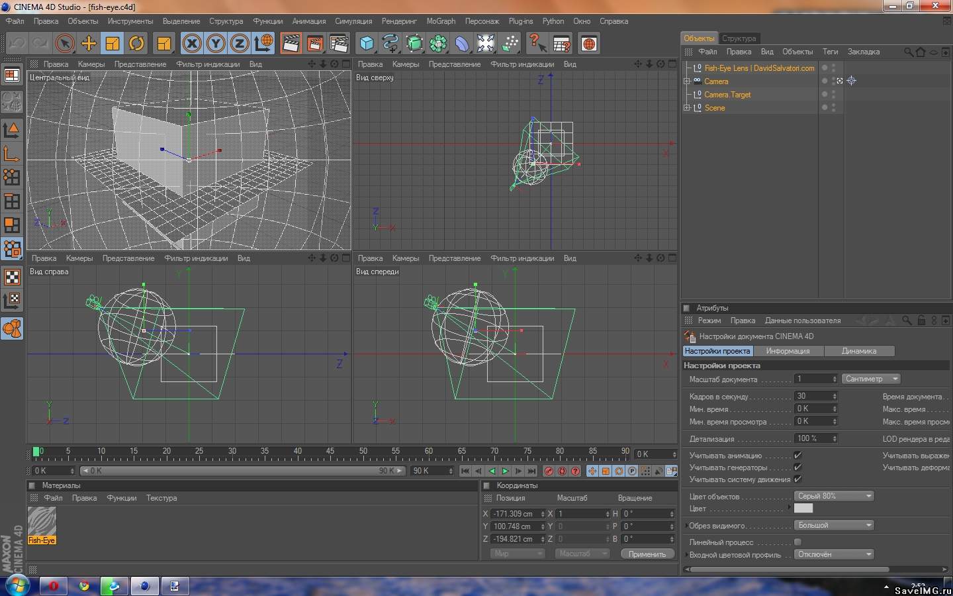
Task: Toggle position keyframe recording icon
Action: [x=592, y=471]
